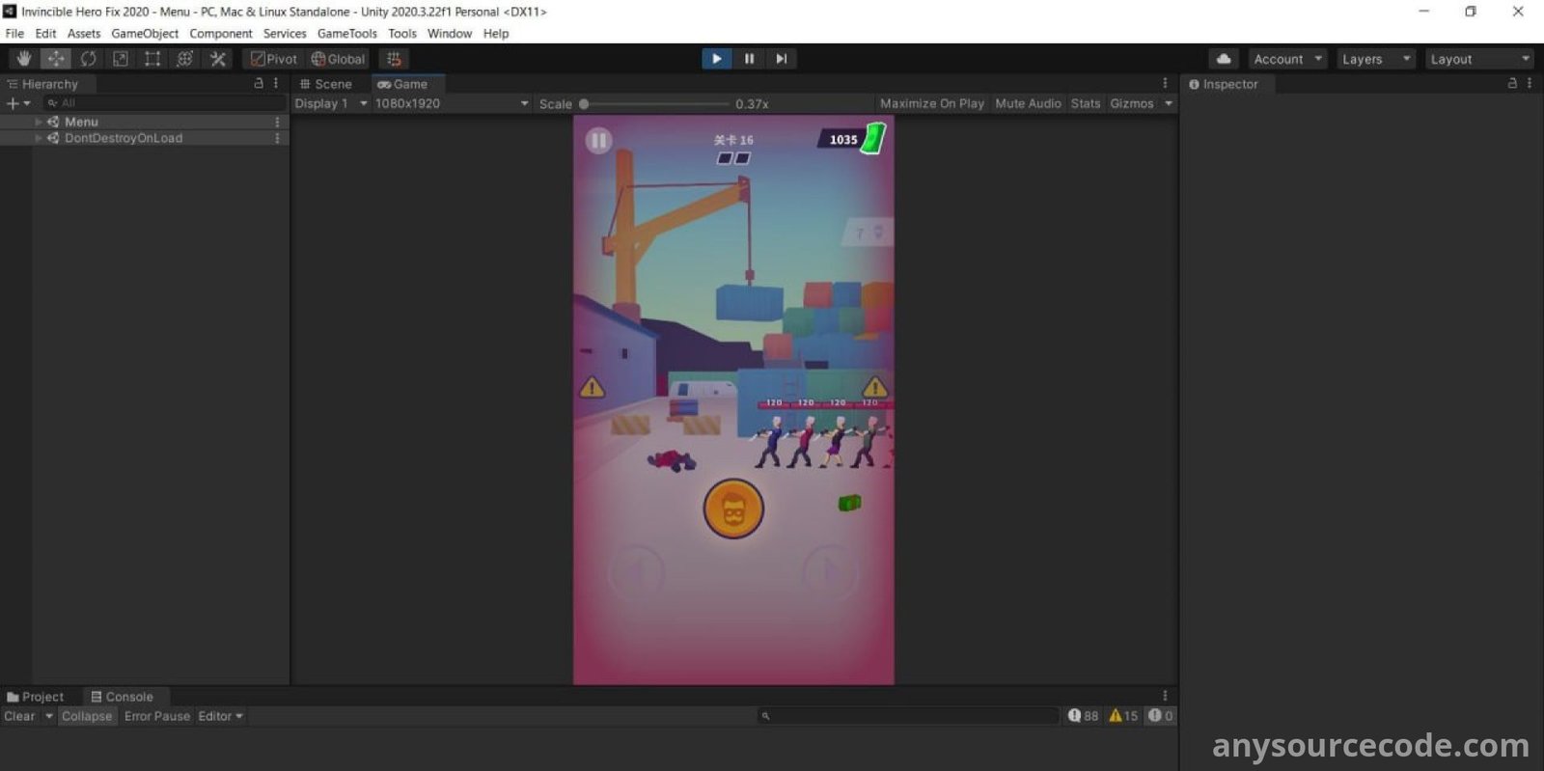Adjust the Game view Scale slider
Image resolution: width=1544 pixels, height=771 pixels.
pyautogui.click(x=585, y=104)
